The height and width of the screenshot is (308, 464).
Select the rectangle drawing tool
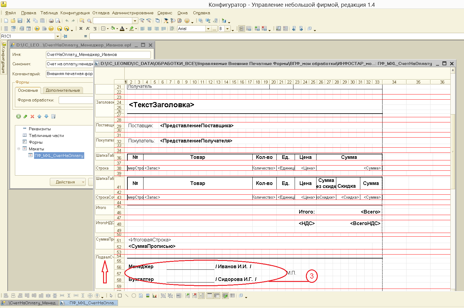point(120,296)
